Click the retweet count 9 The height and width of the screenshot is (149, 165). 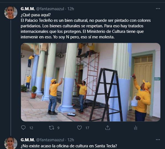[x=58, y=128]
